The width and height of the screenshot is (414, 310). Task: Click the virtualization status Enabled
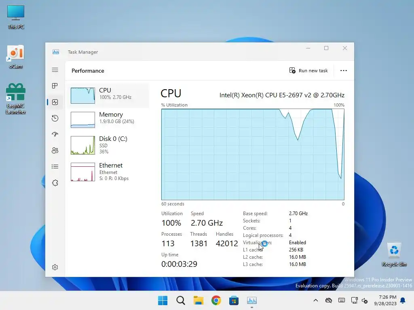point(298,243)
